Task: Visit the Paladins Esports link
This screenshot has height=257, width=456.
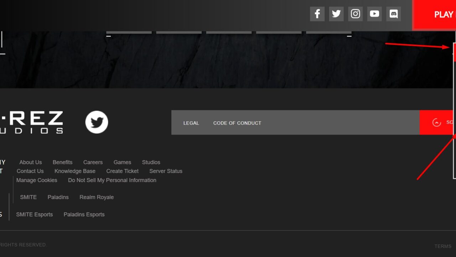Action: (84, 215)
